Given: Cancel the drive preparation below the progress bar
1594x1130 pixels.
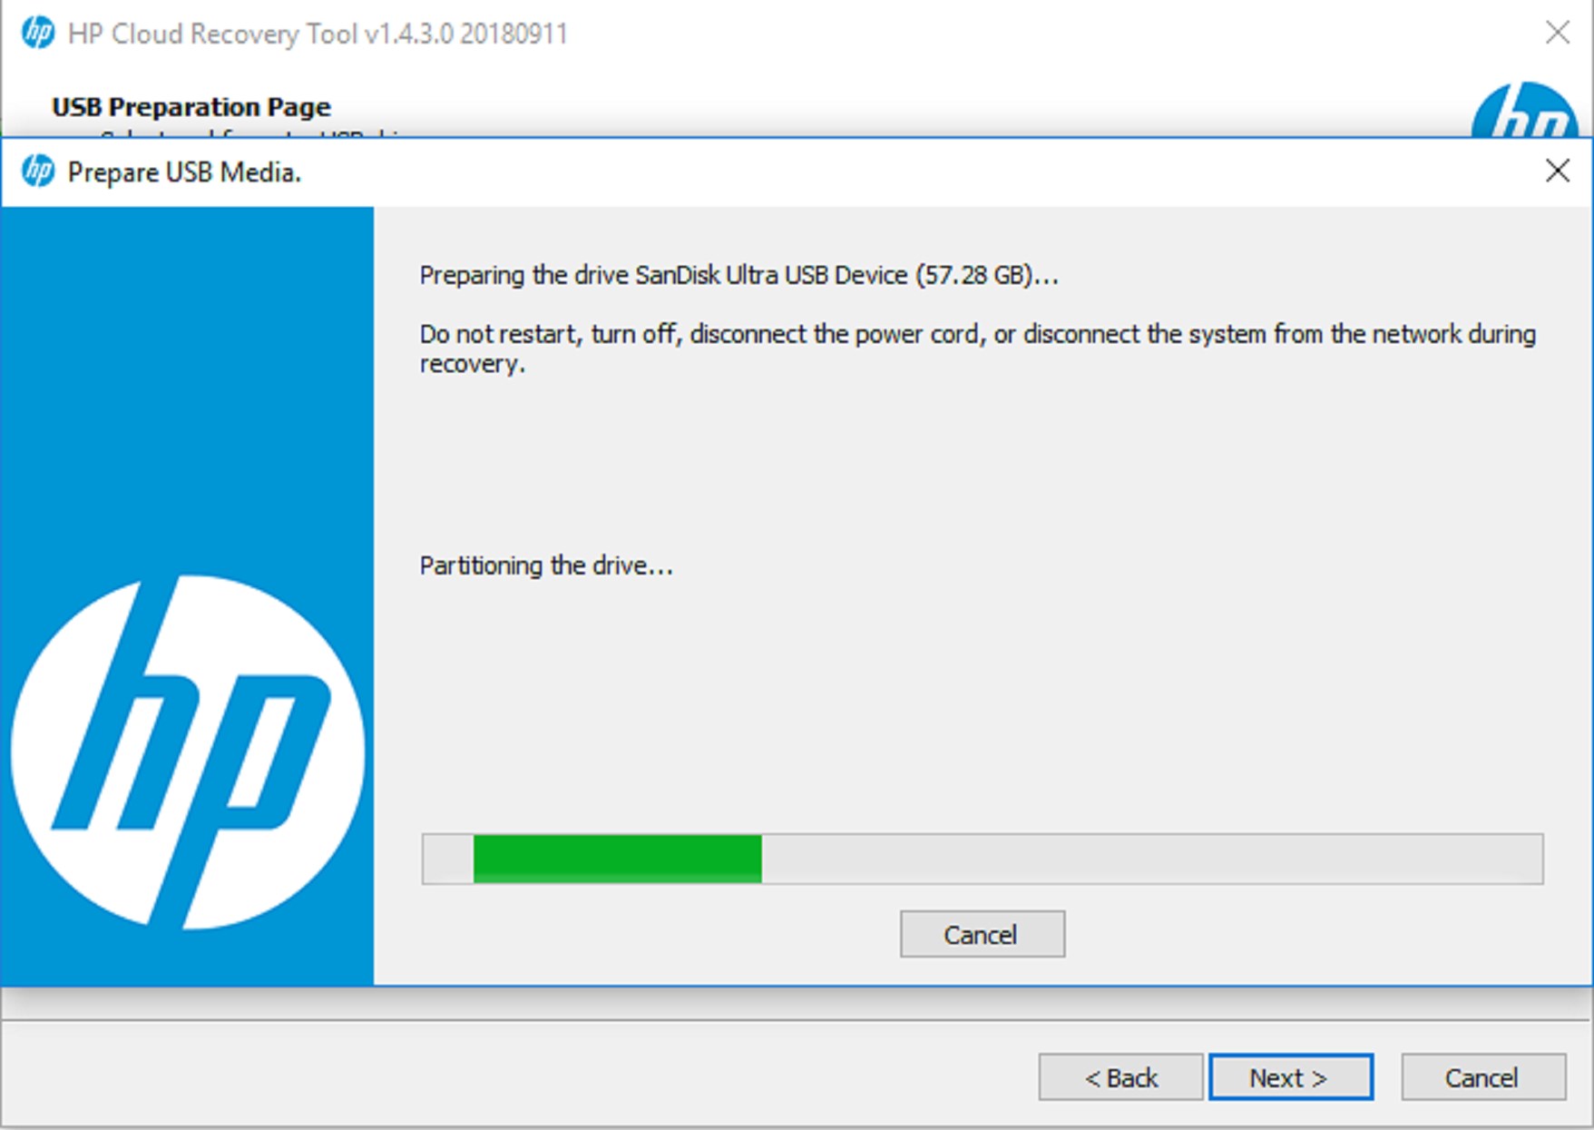Looking at the screenshot, I should click(982, 934).
